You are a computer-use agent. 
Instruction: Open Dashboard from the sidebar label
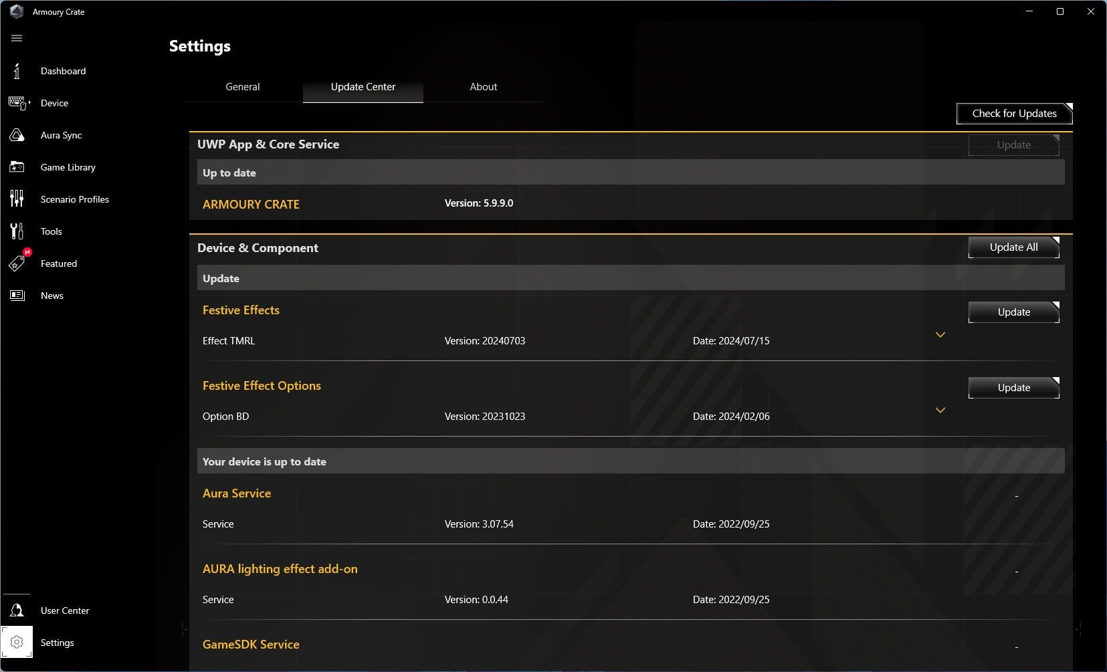(x=63, y=71)
